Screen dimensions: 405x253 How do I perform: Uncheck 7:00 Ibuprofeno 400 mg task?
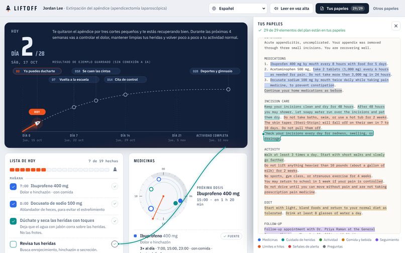tap(13, 186)
